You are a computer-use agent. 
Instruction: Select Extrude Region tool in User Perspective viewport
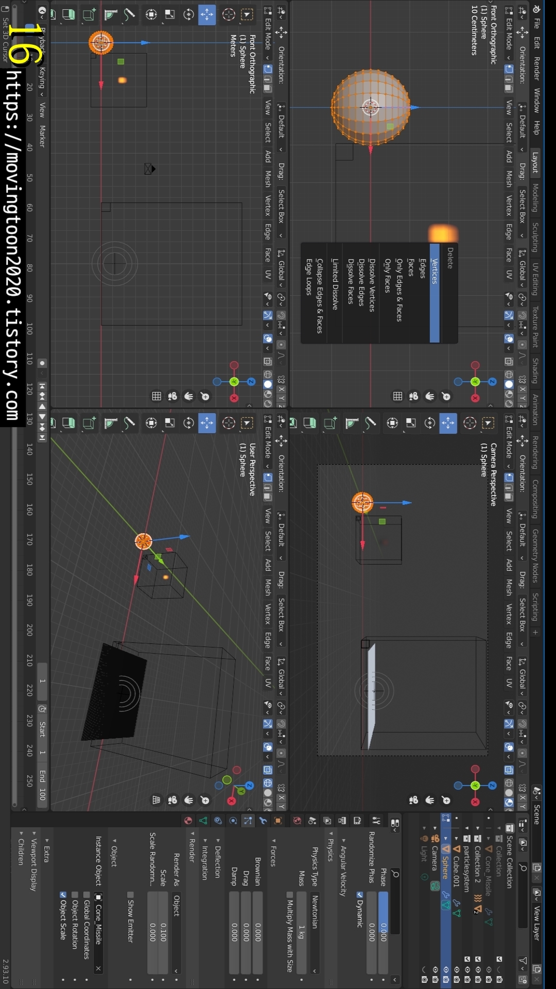(68, 423)
